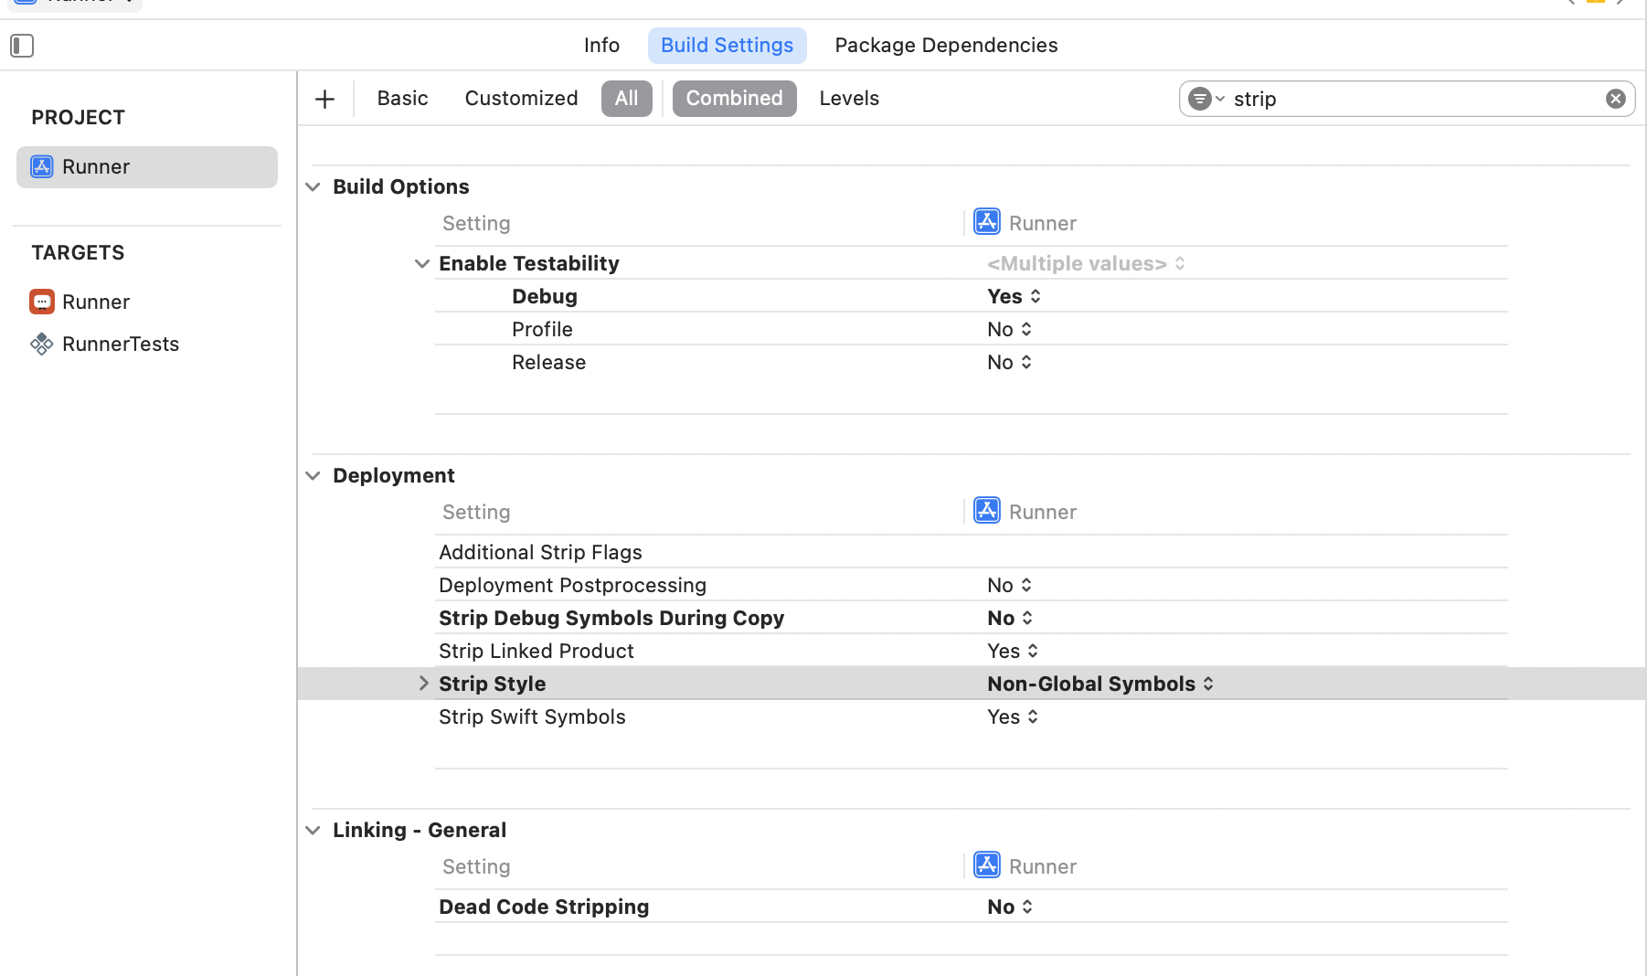
Task: Select the RunnerTests target
Action: (121, 344)
